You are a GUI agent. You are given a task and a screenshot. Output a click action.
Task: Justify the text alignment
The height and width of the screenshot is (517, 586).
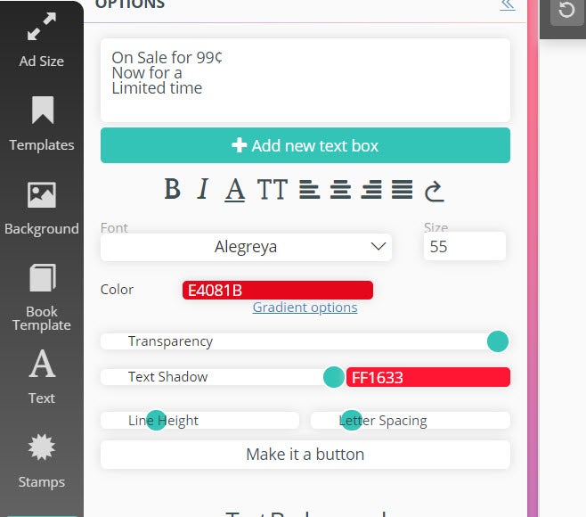pos(403,189)
